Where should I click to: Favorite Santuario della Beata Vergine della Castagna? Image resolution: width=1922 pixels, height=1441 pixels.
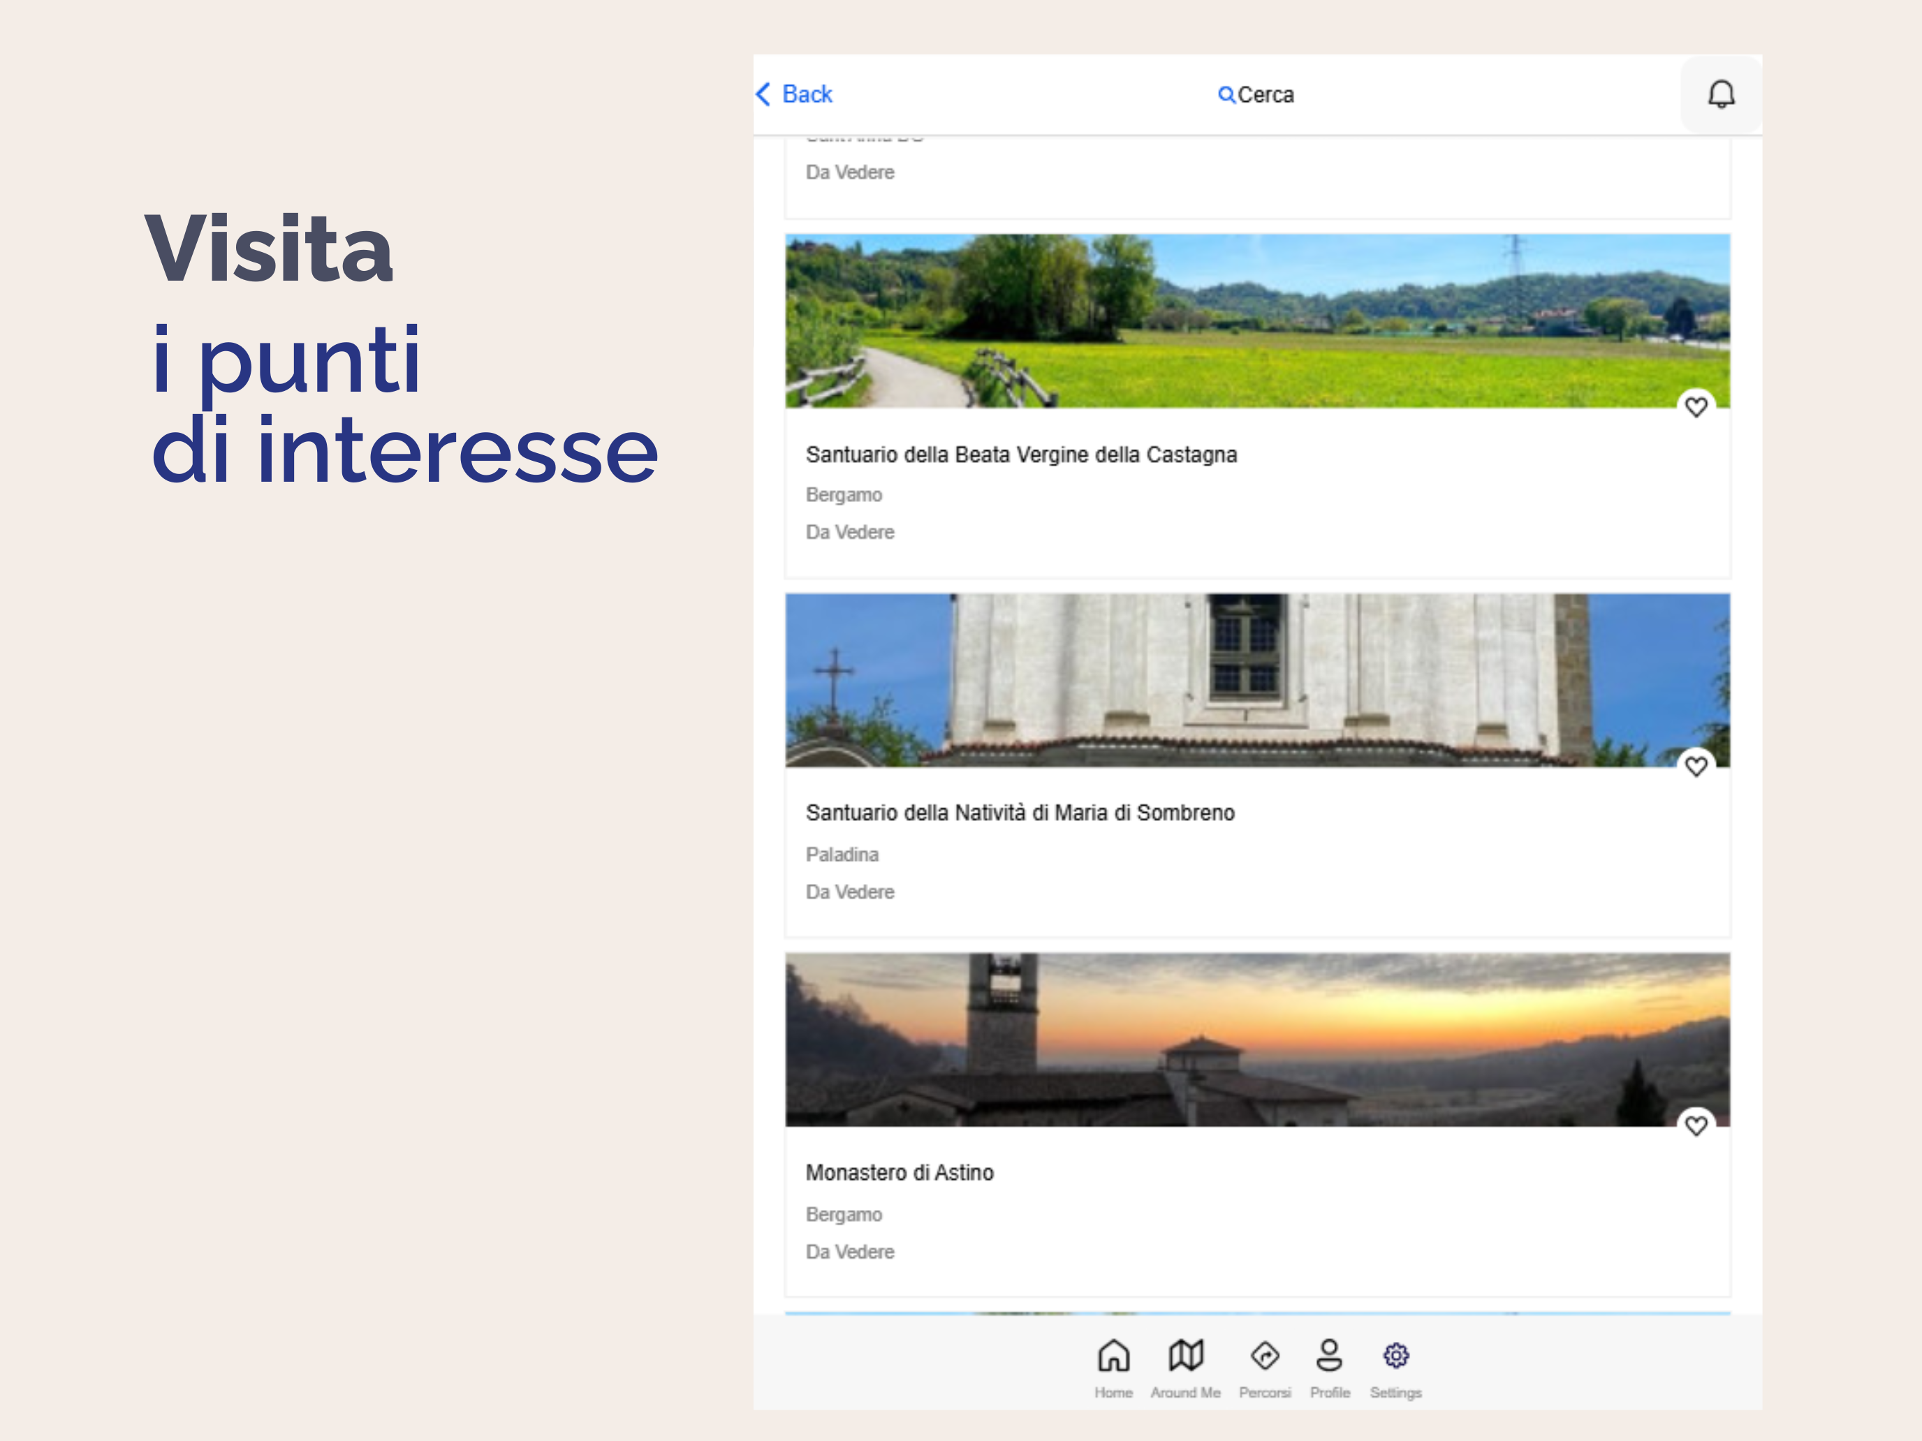(x=1696, y=406)
